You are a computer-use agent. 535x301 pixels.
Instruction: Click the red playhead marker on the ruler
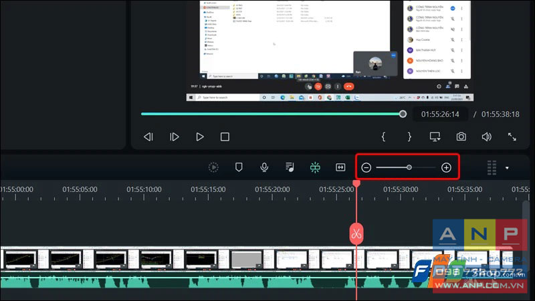point(356,183)
